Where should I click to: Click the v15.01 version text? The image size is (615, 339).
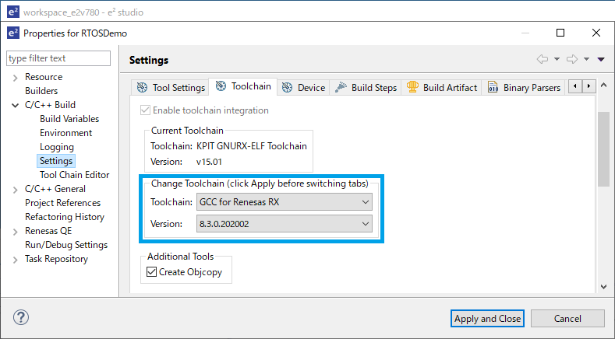tap(209, 162)
